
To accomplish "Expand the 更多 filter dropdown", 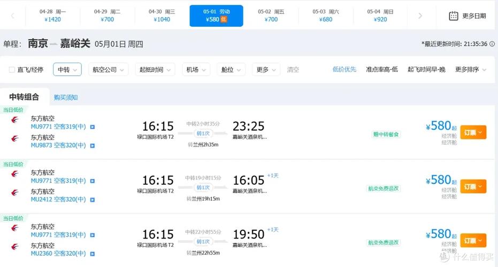I will click(x=266, y=69).
